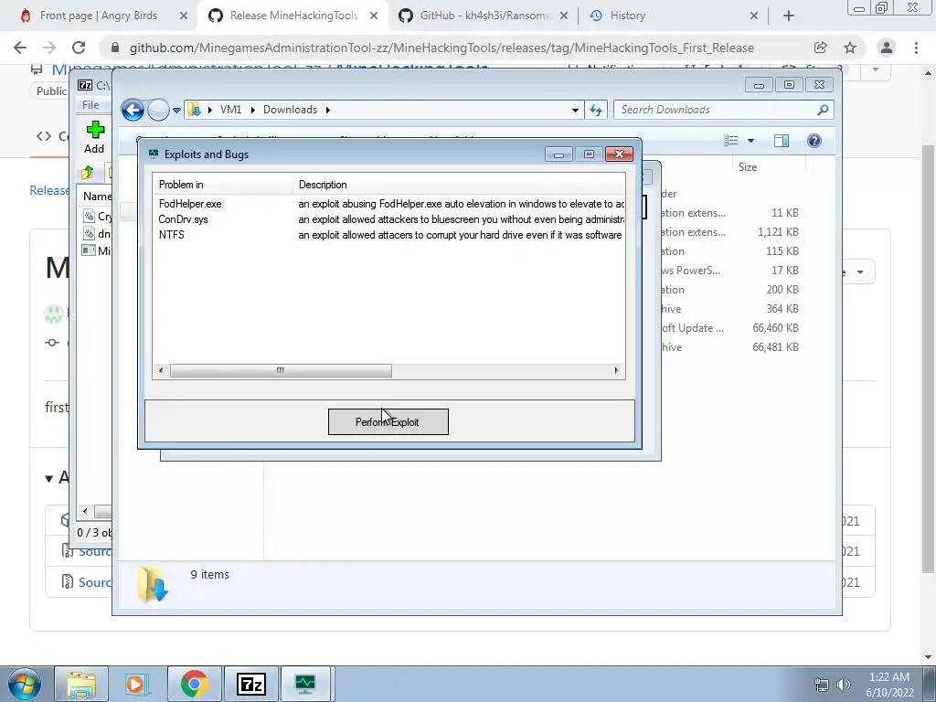The width and height of the screenshot is (936, 702).
Task: Click the Exploits list horizontal scrollbar thumb
Action: 281,371
